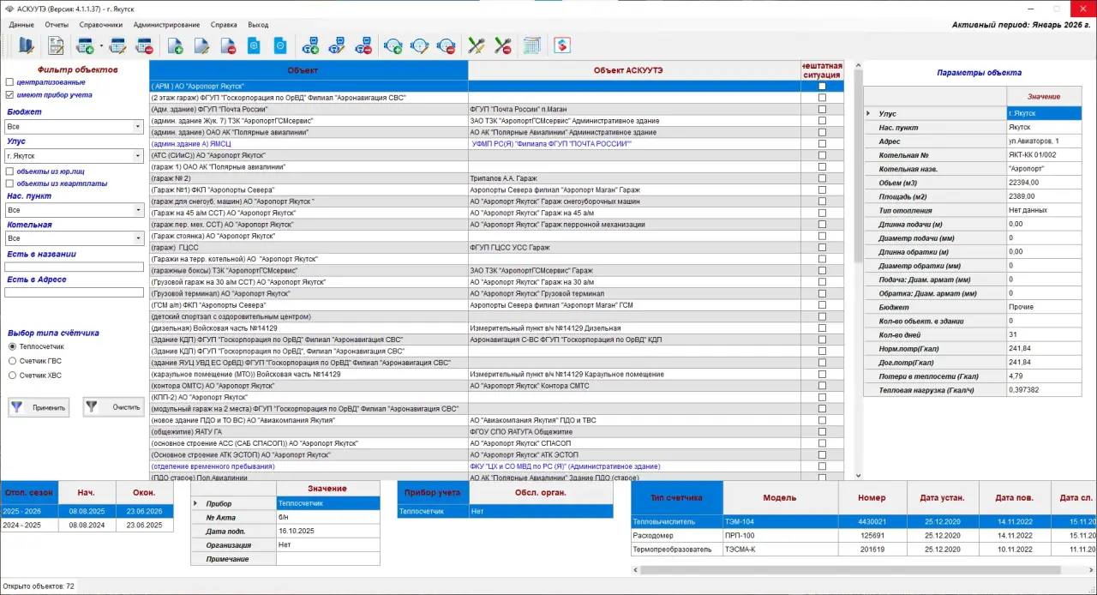This screenshot has height=595, width=1097.
Task: Click the round meter with green plus icon
Action: (393, 45)
